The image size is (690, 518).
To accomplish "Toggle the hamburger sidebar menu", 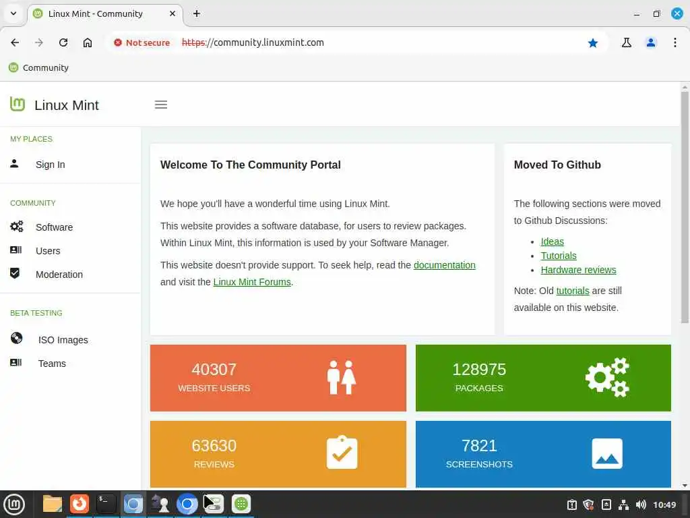I will 161,105.
